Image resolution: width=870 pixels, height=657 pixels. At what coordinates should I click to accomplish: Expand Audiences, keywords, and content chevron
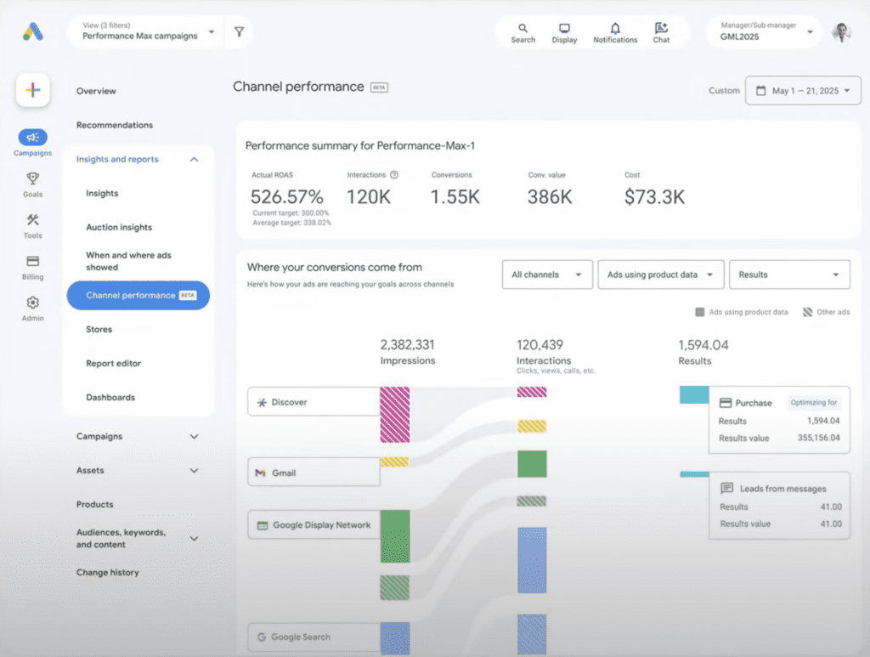pos(195,538)
